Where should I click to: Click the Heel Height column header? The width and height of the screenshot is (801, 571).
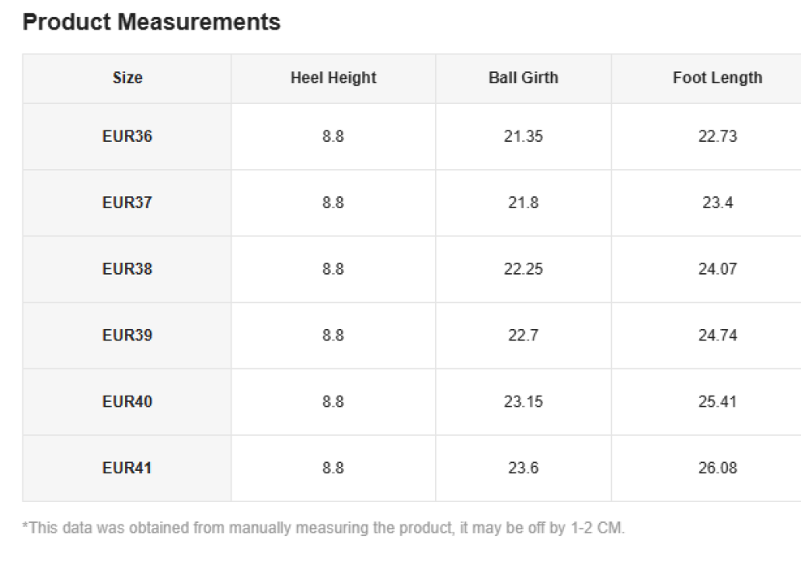pyautogui.click(x=333, y=78)
